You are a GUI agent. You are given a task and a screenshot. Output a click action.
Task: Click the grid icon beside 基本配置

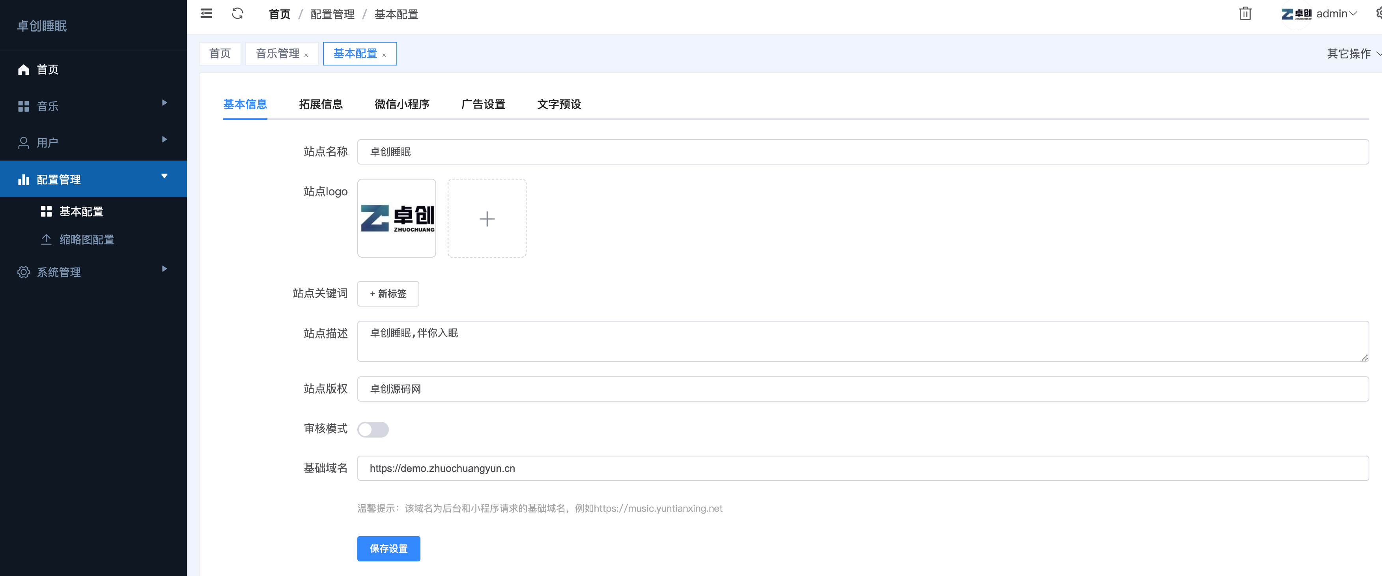46,211
